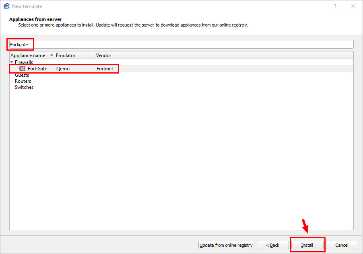Expand the Switches category
Viewport: 363px width, 254px height.
pyautogui.click(x=24, y=87)
